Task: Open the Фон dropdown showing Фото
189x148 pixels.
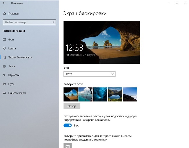Action: [90, 74]
